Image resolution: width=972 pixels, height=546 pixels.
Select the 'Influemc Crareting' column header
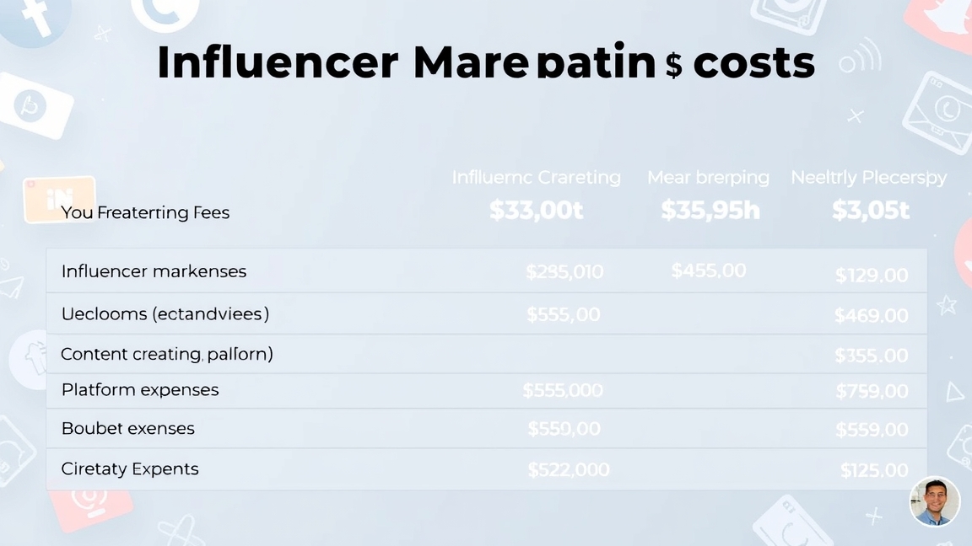[x=536, y=178]
